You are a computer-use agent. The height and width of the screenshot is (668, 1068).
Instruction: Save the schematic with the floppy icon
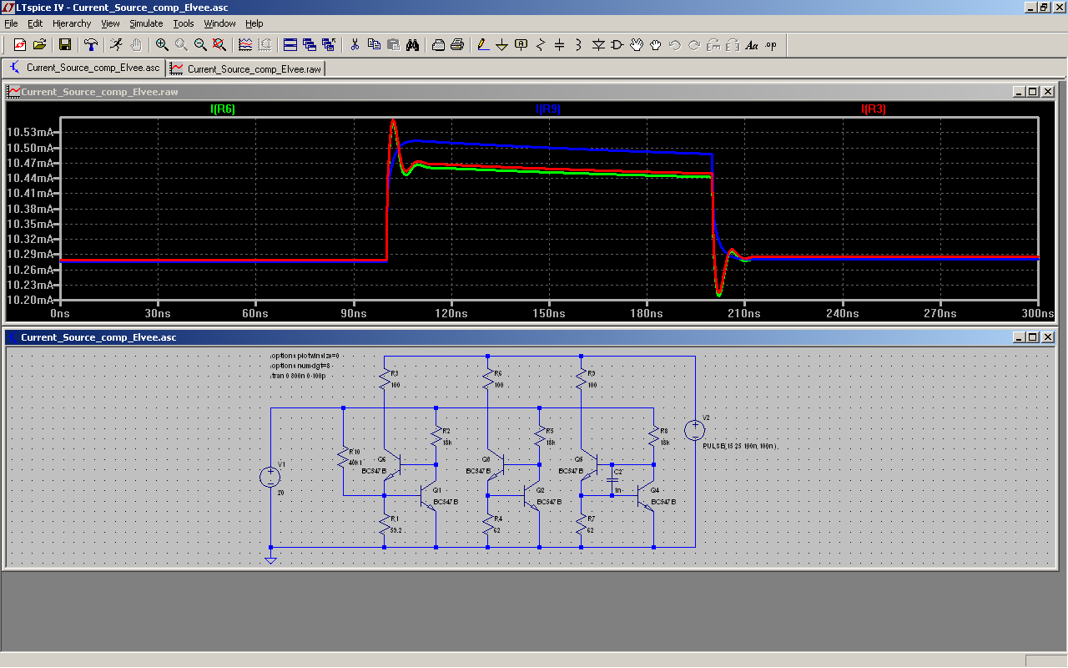click(64, 44)
